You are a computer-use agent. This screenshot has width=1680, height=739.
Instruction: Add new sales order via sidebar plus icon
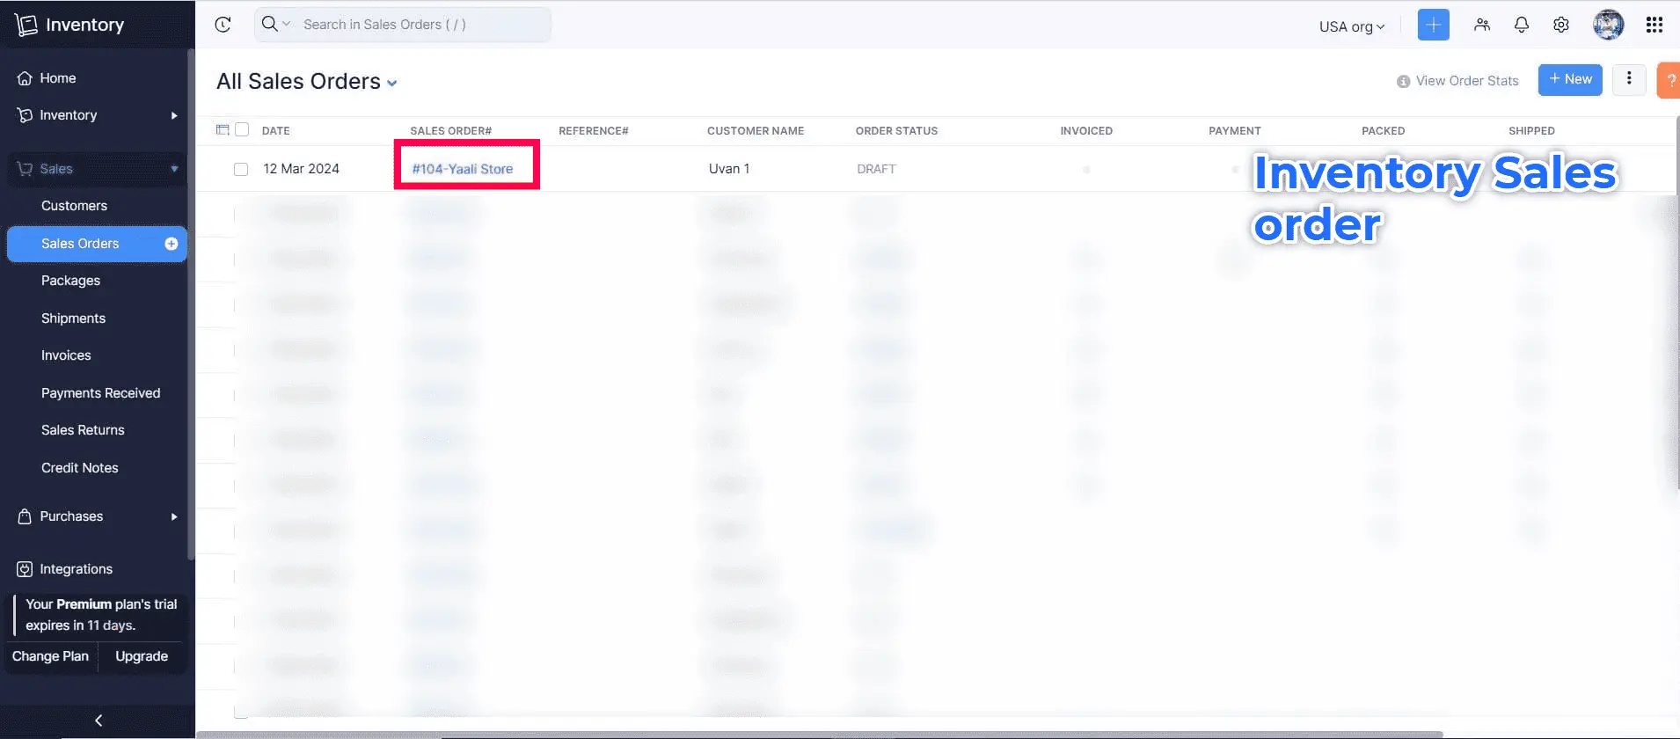172,244
